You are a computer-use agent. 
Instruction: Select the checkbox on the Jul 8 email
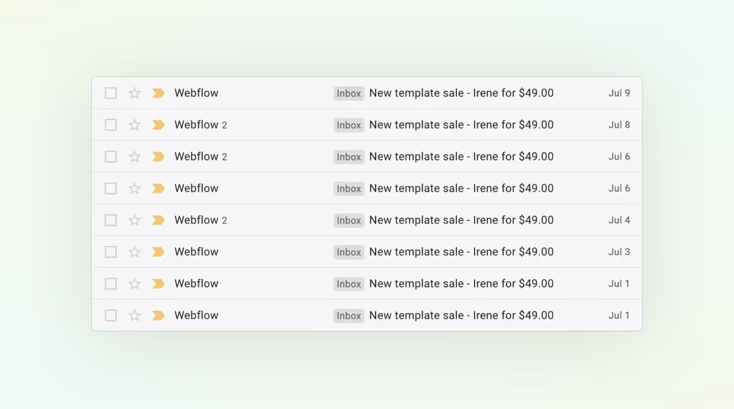point(111,125)
